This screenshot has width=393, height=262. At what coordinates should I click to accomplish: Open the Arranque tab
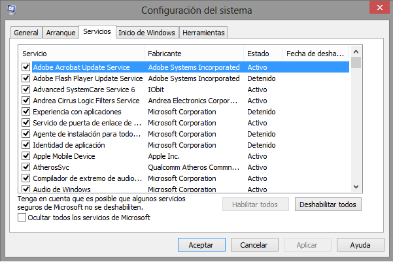(x=61, y=33)
